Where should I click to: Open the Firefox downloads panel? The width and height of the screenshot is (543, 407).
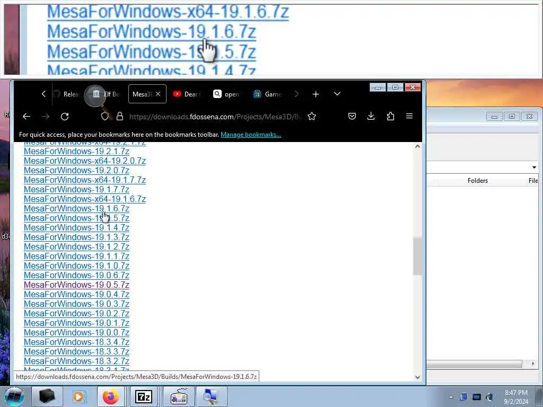click(371, 116)
